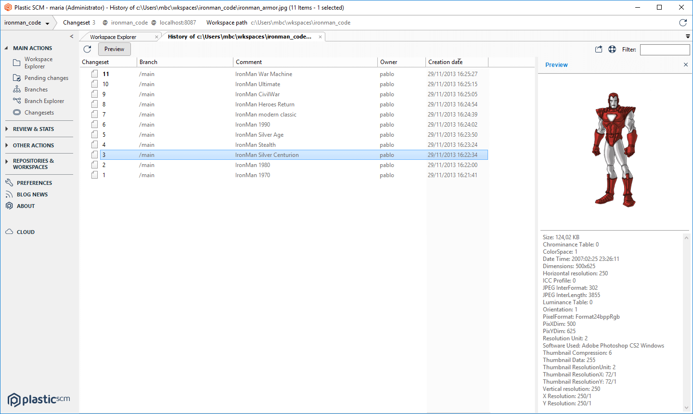This screenshot has height=414, width=693.
Task: Click the Changeset 3 label in top bar
Action: pos(79,23)
